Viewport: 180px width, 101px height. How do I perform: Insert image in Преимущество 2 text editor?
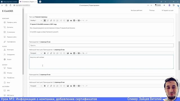(x=68, y=86)
